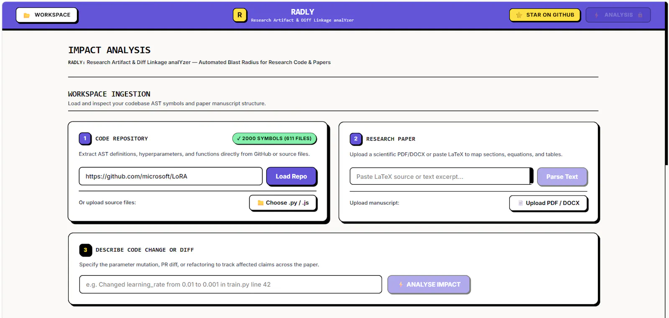Click the lock icon on Analysis tab
The width and height of the screenshot is (669, 318).
[x=640, y=15]
